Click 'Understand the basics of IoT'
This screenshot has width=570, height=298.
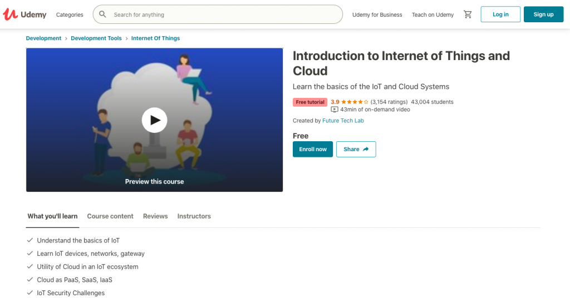78,241
